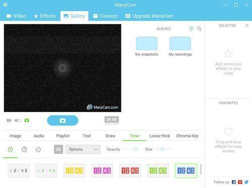Click the heart icon in Favorites panel
Viewport: 252px width, 188px height.
point(228,132)
